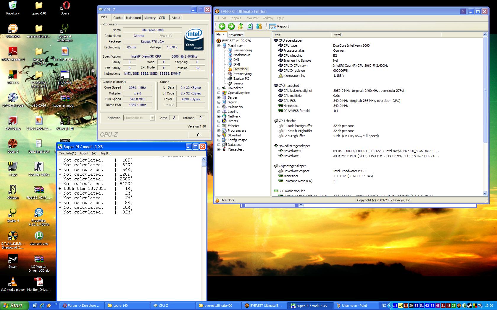Click the Up level arrow in EVEREST toolbar
497x310 pixels.
tap(241, 26)
